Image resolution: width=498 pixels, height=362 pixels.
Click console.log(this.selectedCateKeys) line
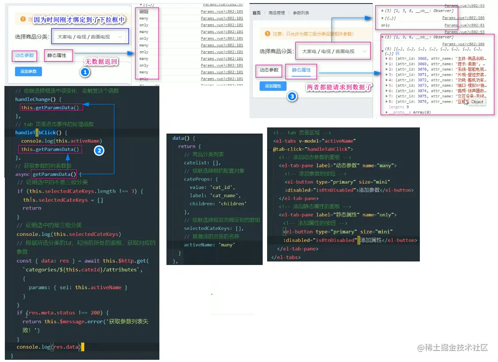pyautogui.click(x=68, y=234)
